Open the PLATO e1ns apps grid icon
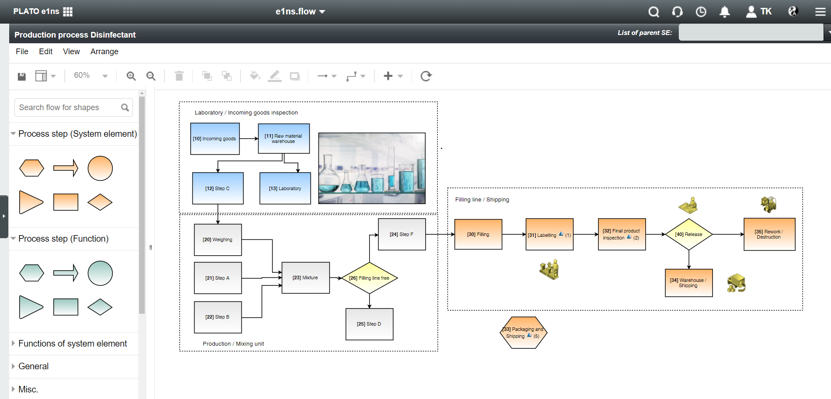The image size is (831, 399). coord(68,12)
